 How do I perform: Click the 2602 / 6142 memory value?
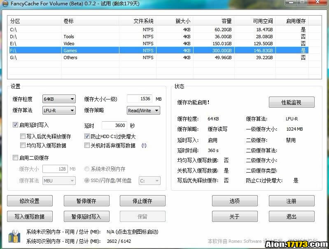(x=119, y=241)
